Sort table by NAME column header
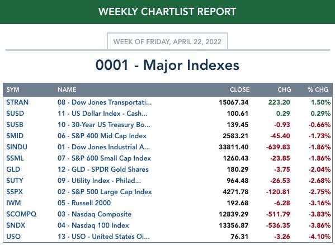This screenshot has height=245, width=335. click(67, 89)
